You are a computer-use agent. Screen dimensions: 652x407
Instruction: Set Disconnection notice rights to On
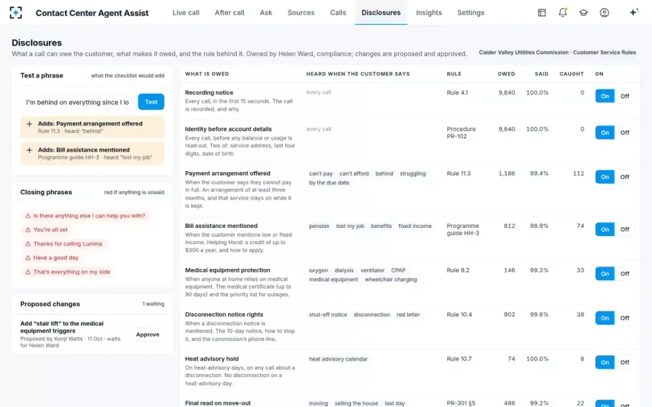[x=605, y=318]
